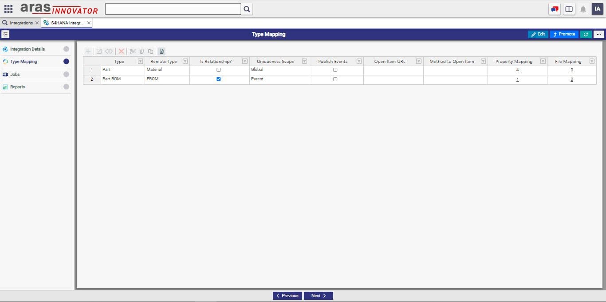This screenshot has width=606, height=302.
Task: Click the "Global" uniqueness scope cell
Action: click(279, 70)
